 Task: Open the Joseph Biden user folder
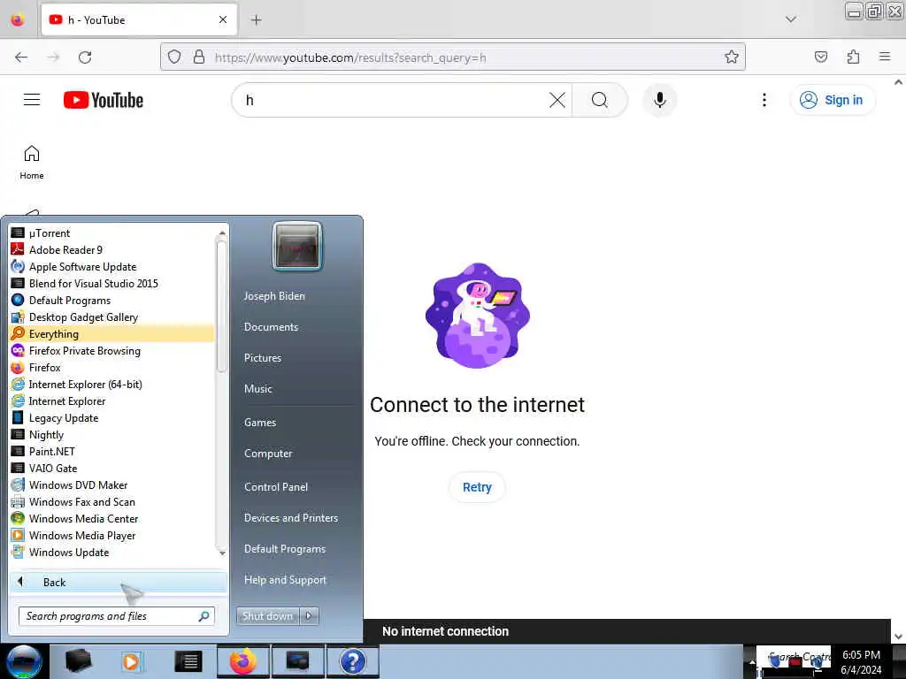click(274, 295)
